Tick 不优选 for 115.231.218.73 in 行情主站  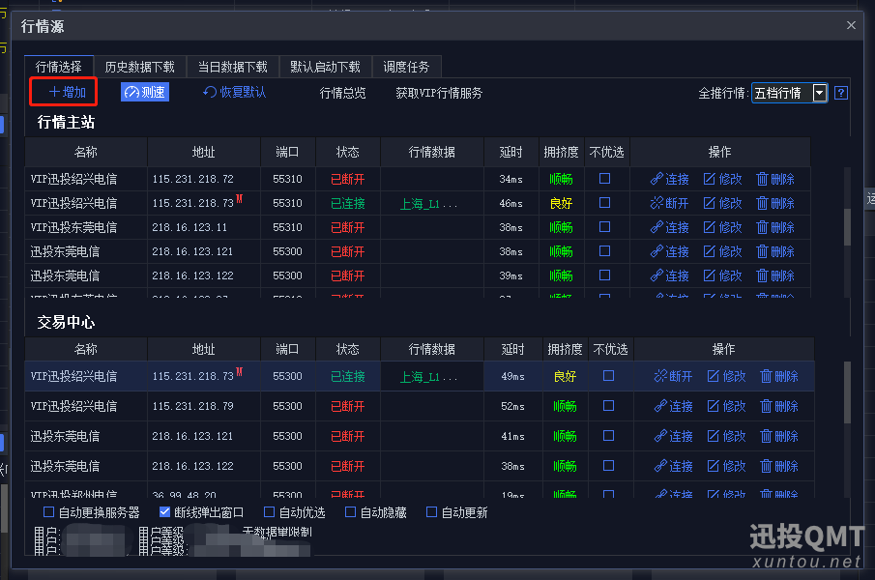(604, 202)
